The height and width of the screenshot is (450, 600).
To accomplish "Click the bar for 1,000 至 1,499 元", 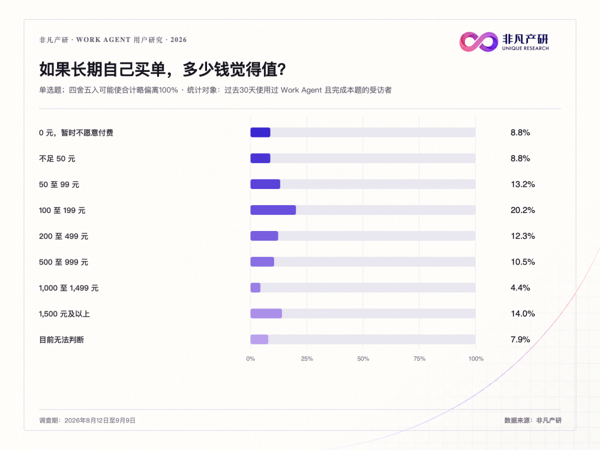I will [255, 288].
